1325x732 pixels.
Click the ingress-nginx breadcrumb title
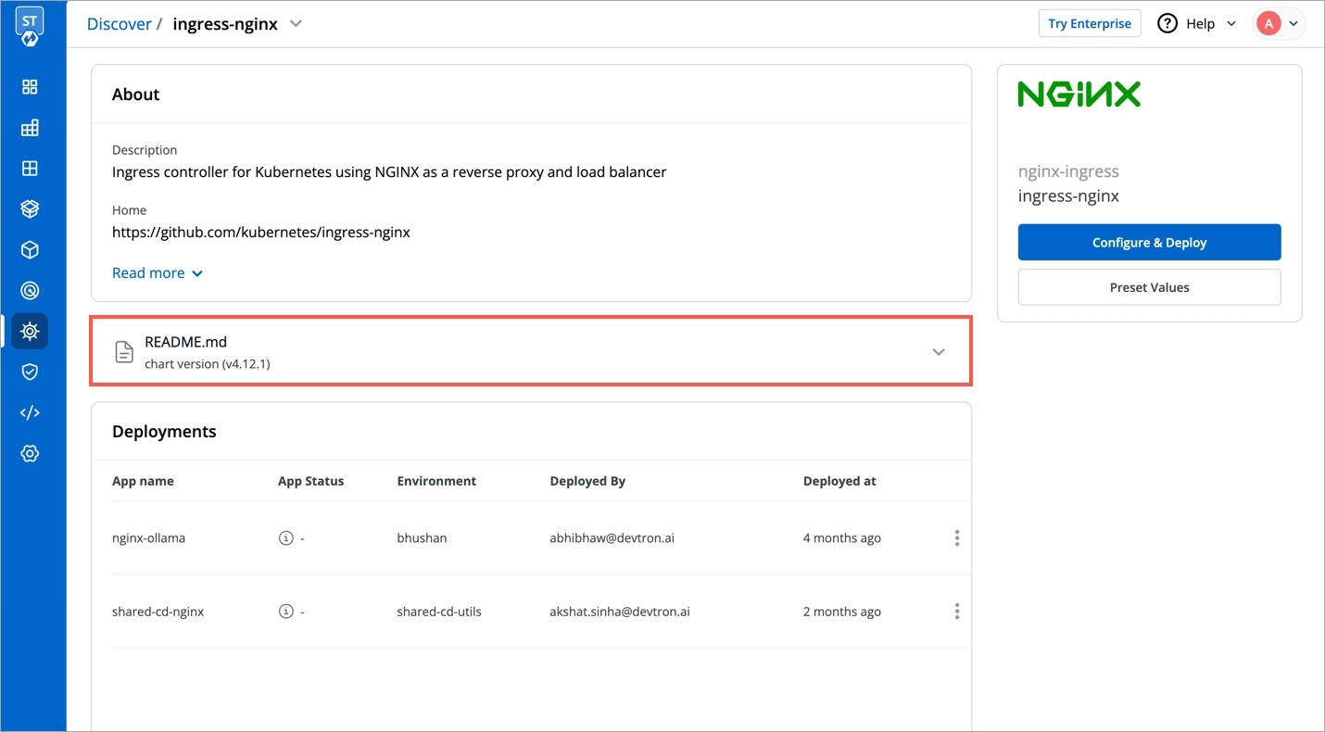(225, 24)
